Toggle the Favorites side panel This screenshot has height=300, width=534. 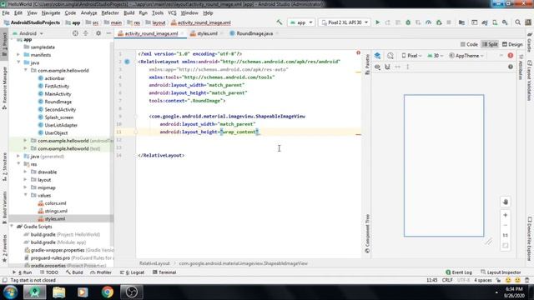[x=4, y=247]
